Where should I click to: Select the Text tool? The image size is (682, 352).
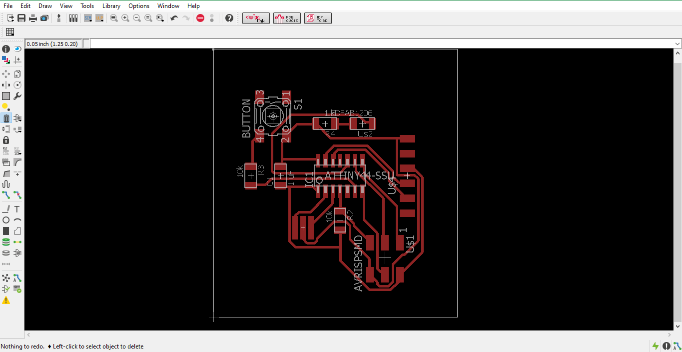(17, 209)
